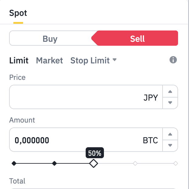This screenshot has width=189, height=189.
Task: Increase the JPY price with up arrow
Action: pyautogui.click(x=170, y=91)
